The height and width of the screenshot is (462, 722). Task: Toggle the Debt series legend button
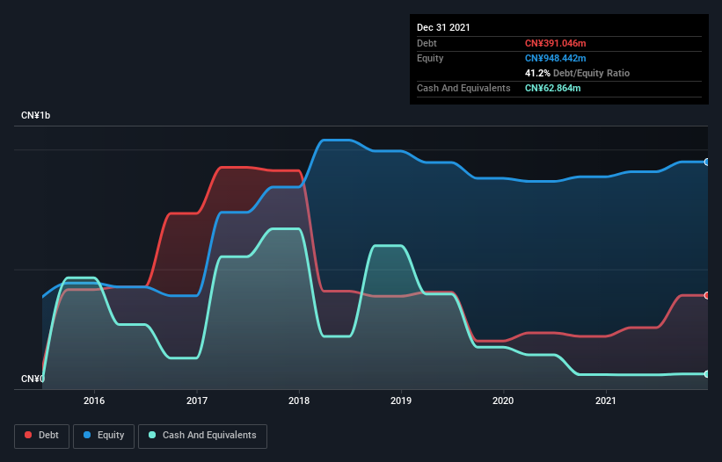tap(42, 436)
